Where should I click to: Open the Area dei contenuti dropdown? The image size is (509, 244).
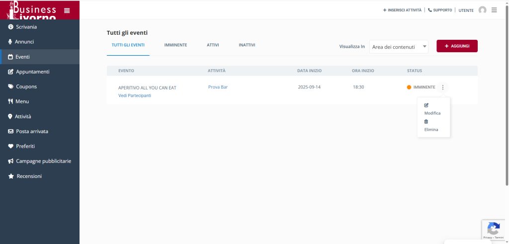coord(399,47)
